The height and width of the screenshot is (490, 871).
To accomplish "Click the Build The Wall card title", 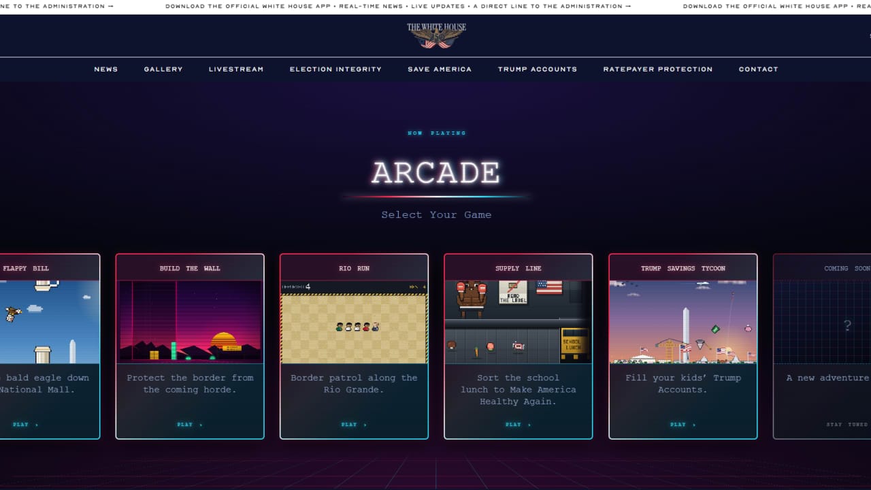I will click(x=190, y=268).
